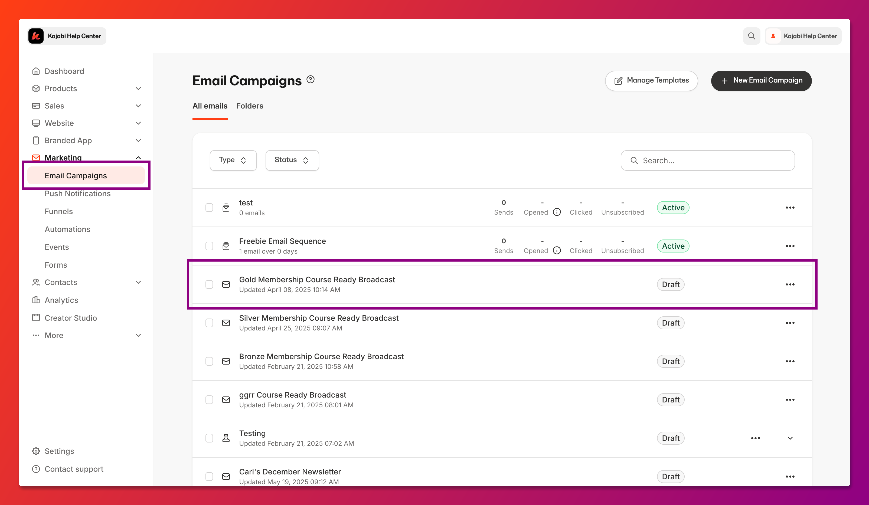The width and height of the screenshot is (869, 505).
Task: Click the campaign Search field
Action: pyautogui.click(x=708, y=160)
